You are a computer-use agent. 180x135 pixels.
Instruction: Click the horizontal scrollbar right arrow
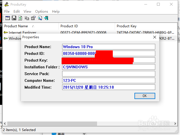[175, 124]
